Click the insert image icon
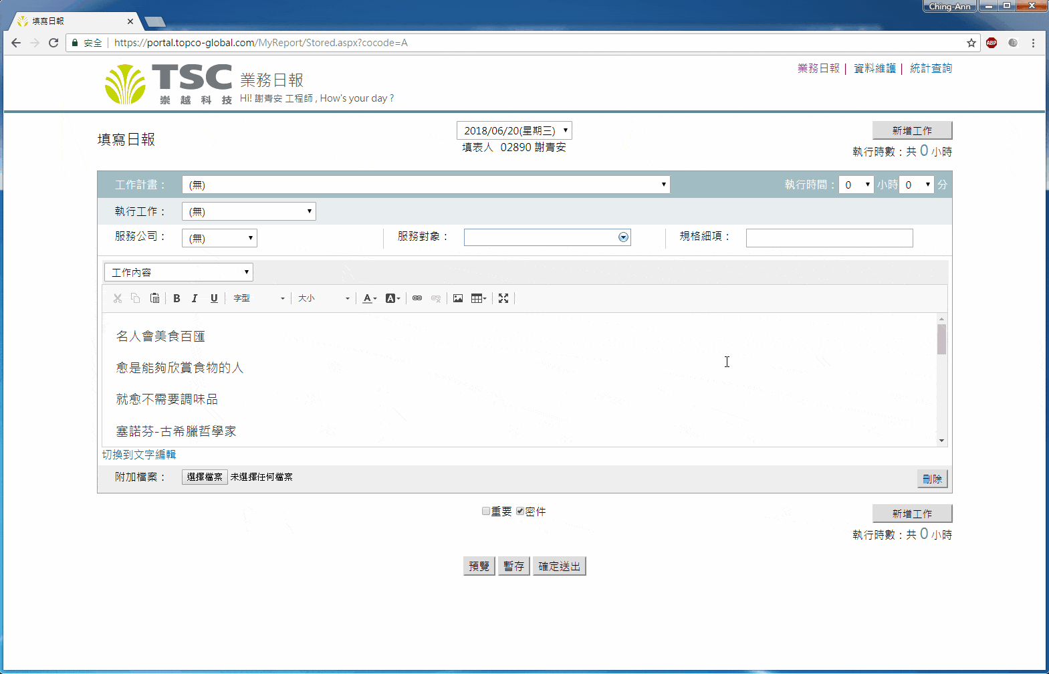 pyautogui.click(x=458, y=298)
